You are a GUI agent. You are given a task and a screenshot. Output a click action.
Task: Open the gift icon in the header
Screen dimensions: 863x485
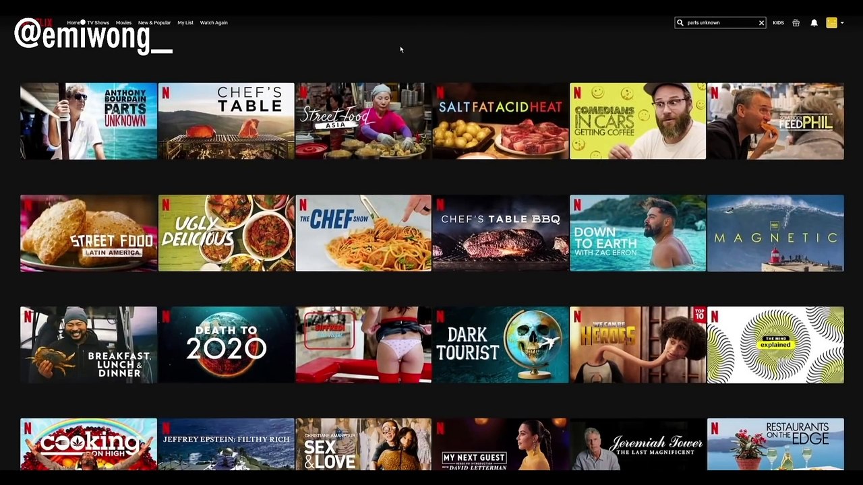coord(796,23)
